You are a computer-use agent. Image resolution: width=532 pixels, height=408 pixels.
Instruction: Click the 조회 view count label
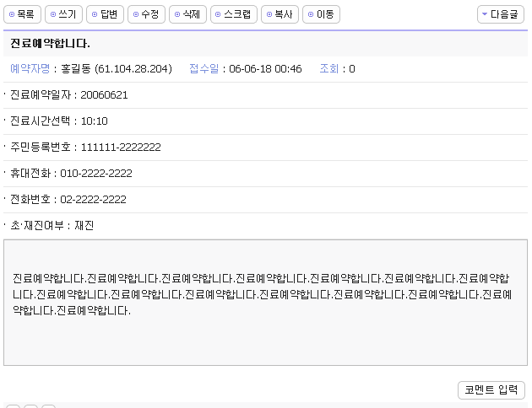point(328,68)
